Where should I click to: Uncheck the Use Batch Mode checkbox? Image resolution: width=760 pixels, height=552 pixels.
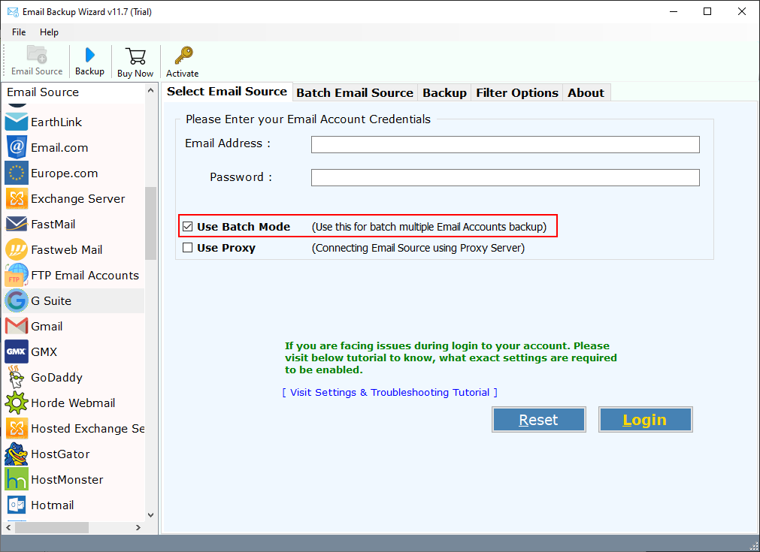(x=188, y=227)
